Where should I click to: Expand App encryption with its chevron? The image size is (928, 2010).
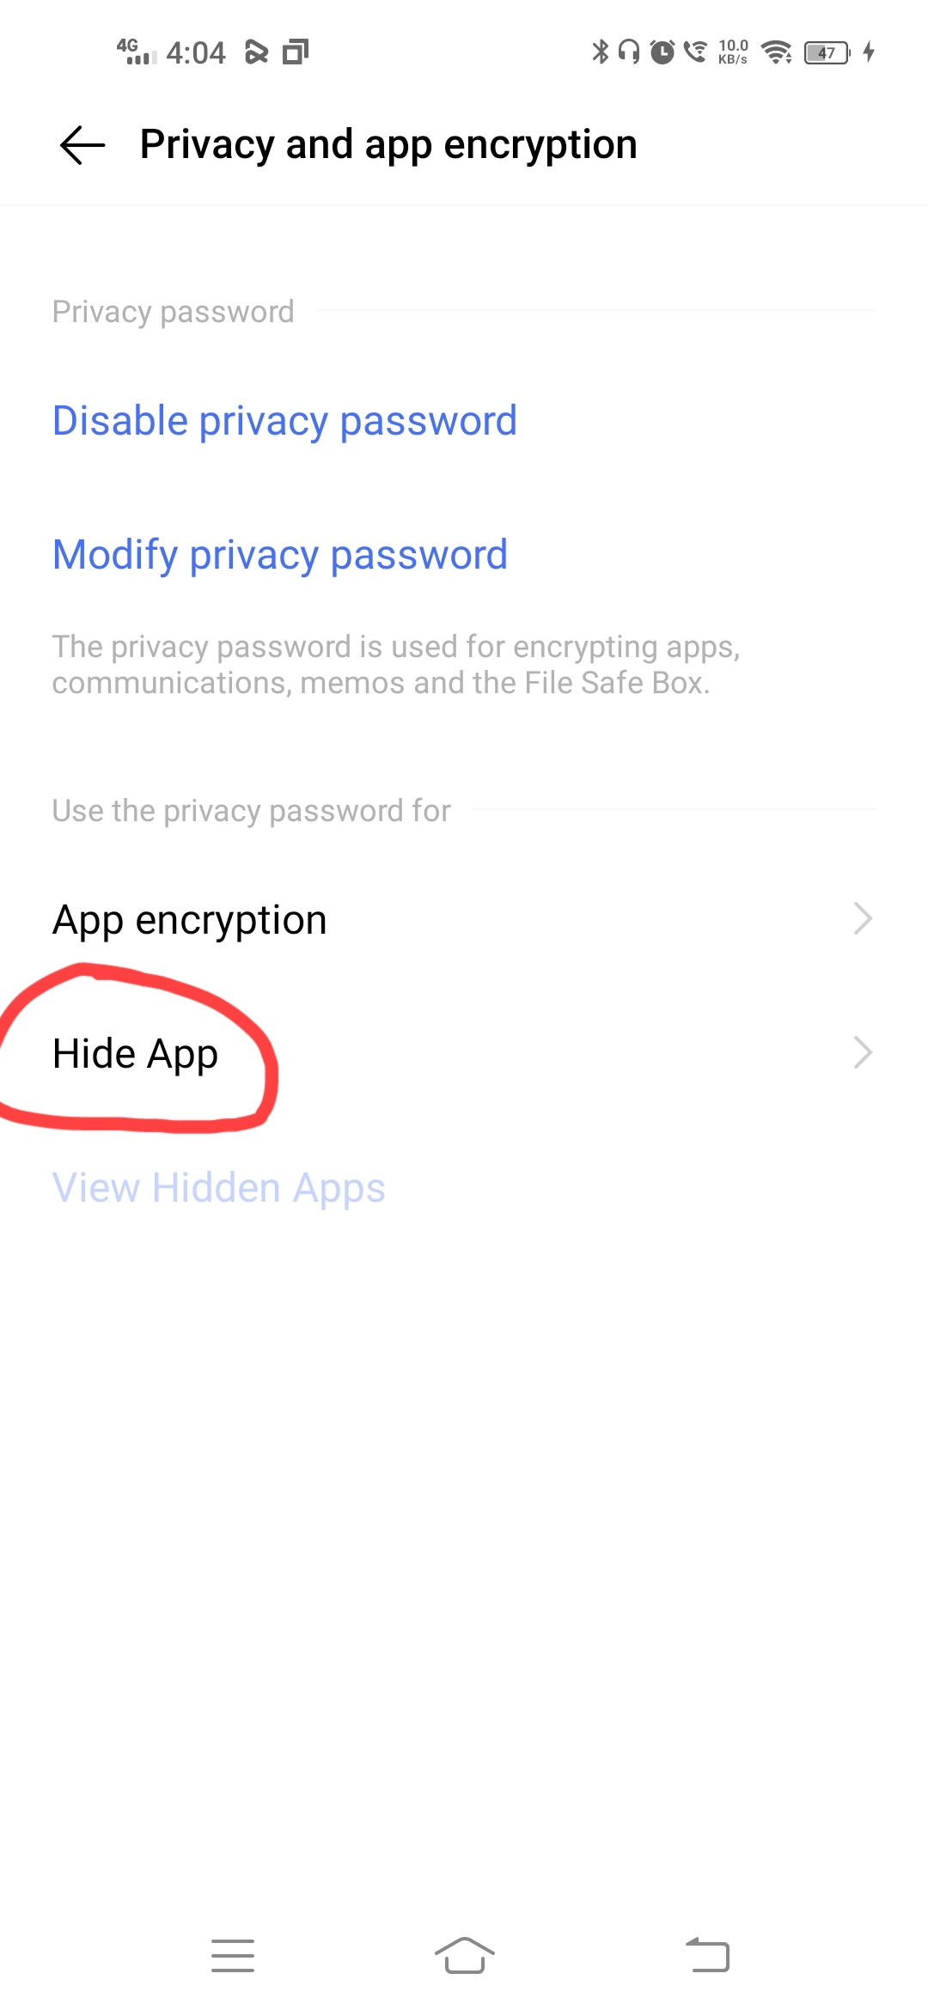pos(863,919)
